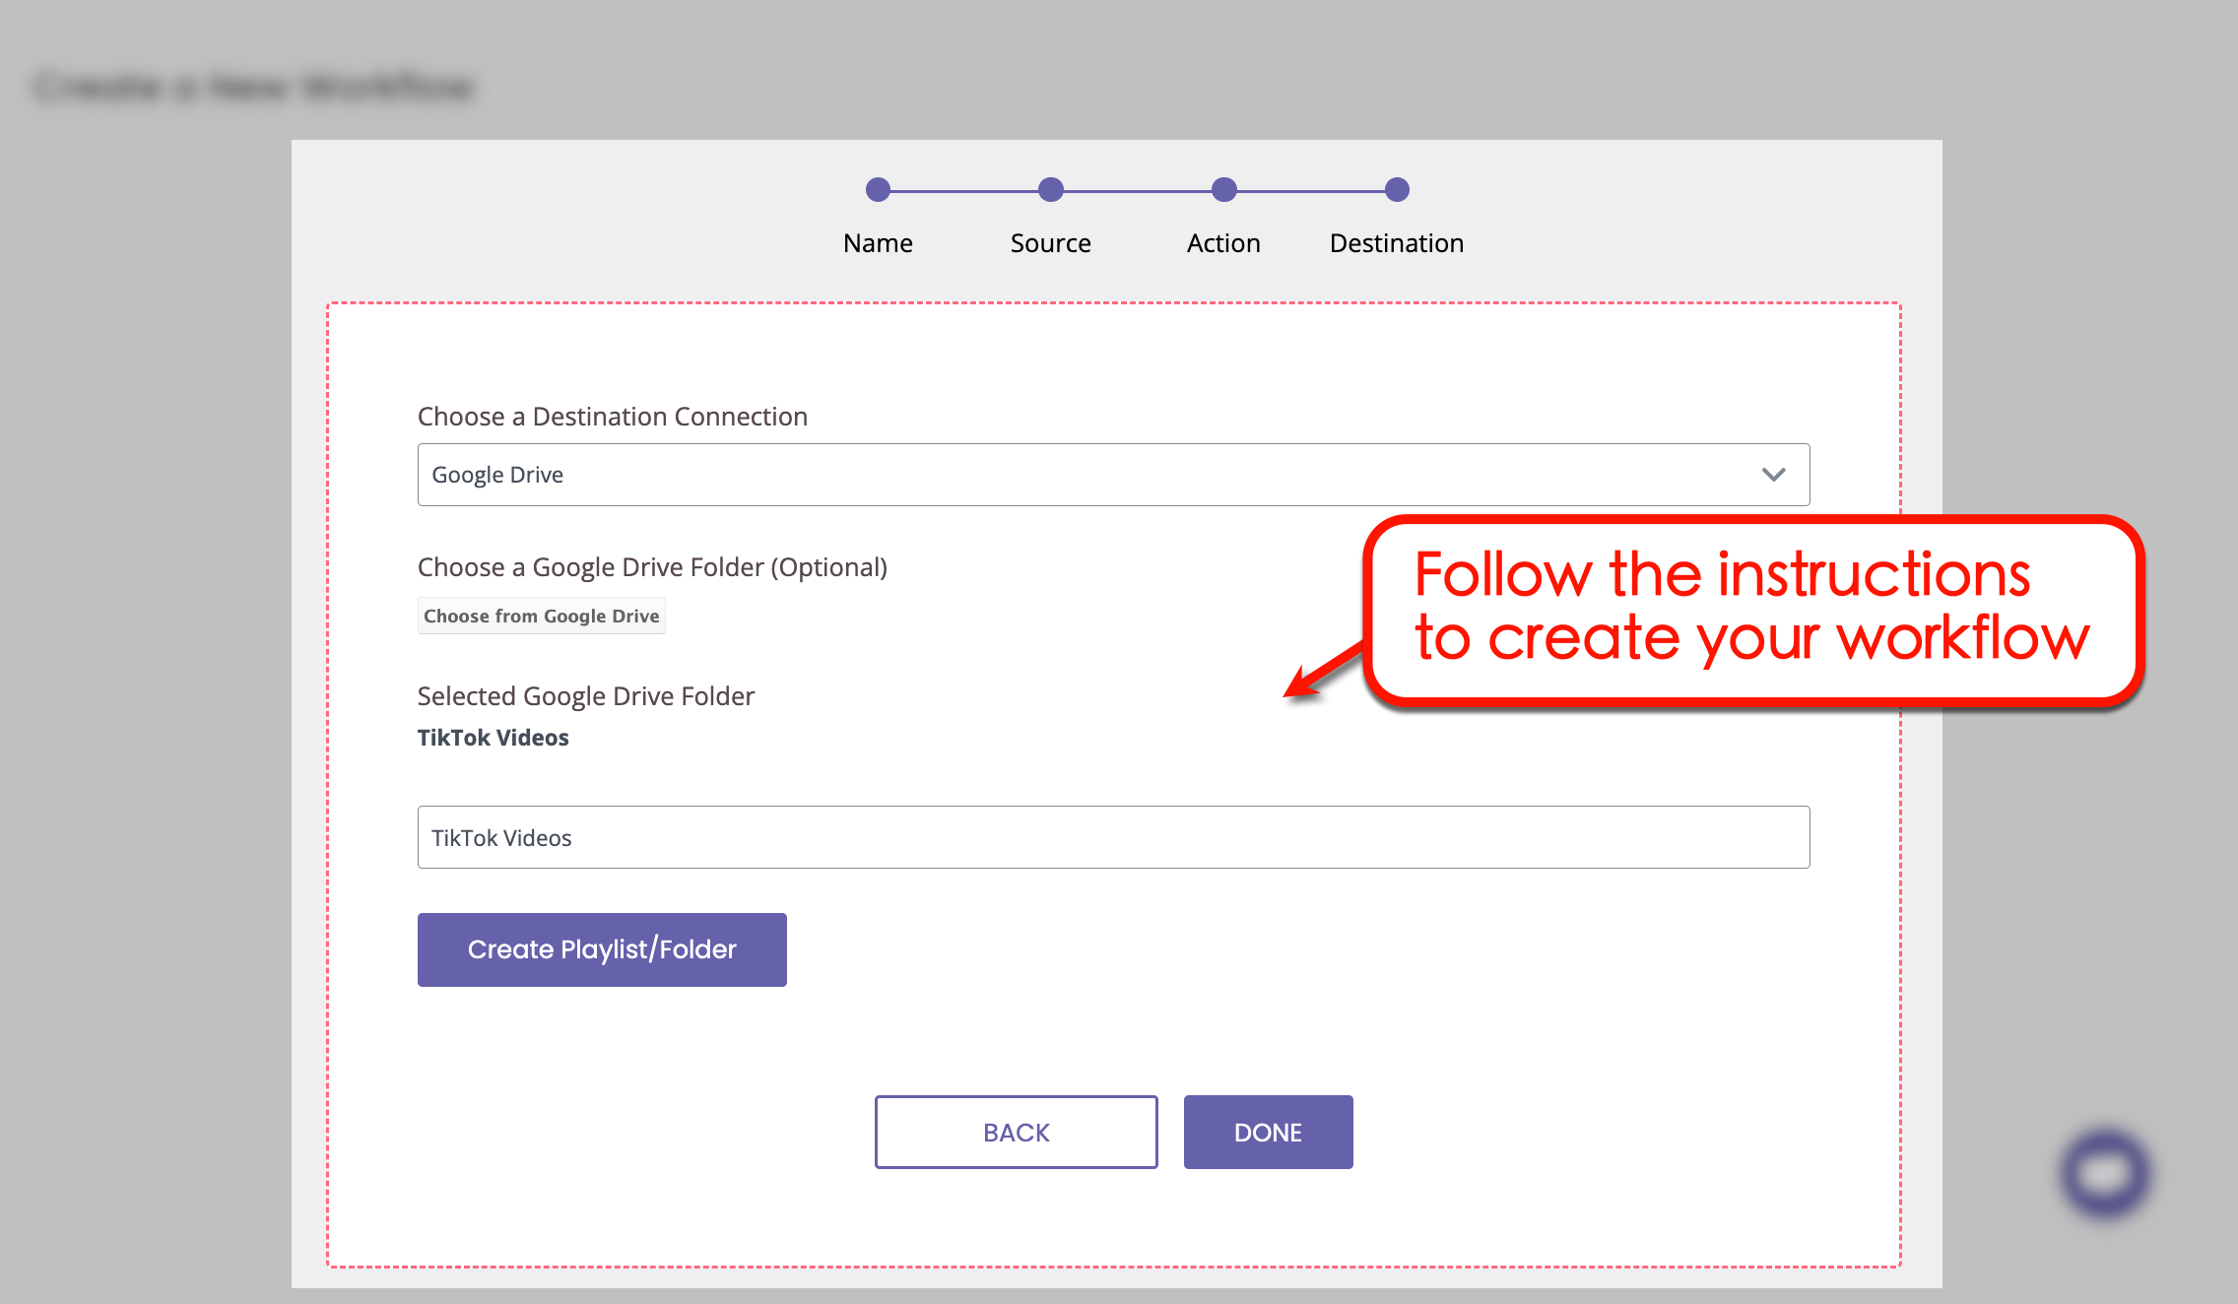Viewport: 2238px width, 1304px height.
Task: Select the Name step label
Action: pos(877,242)
